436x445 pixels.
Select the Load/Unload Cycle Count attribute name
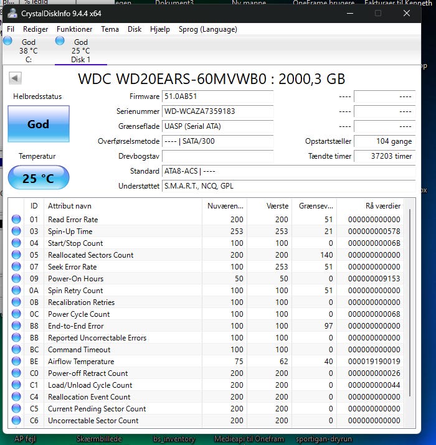(90, 385)
